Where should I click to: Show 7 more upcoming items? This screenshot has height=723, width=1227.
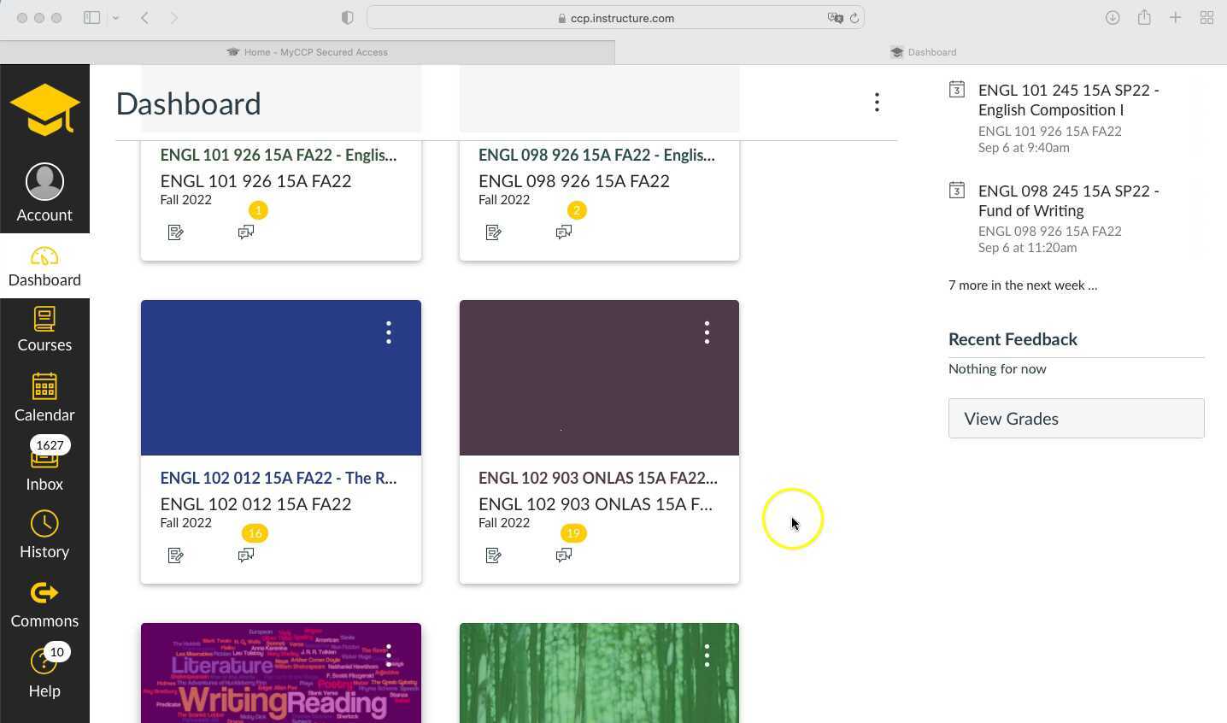(1022, 285)
